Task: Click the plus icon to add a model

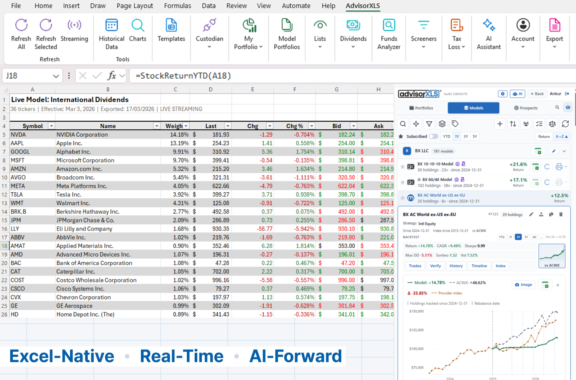Action: [500, 124]
